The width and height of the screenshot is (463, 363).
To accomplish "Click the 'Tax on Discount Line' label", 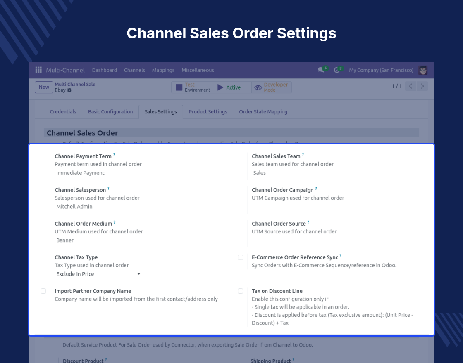I will [277, 291].
